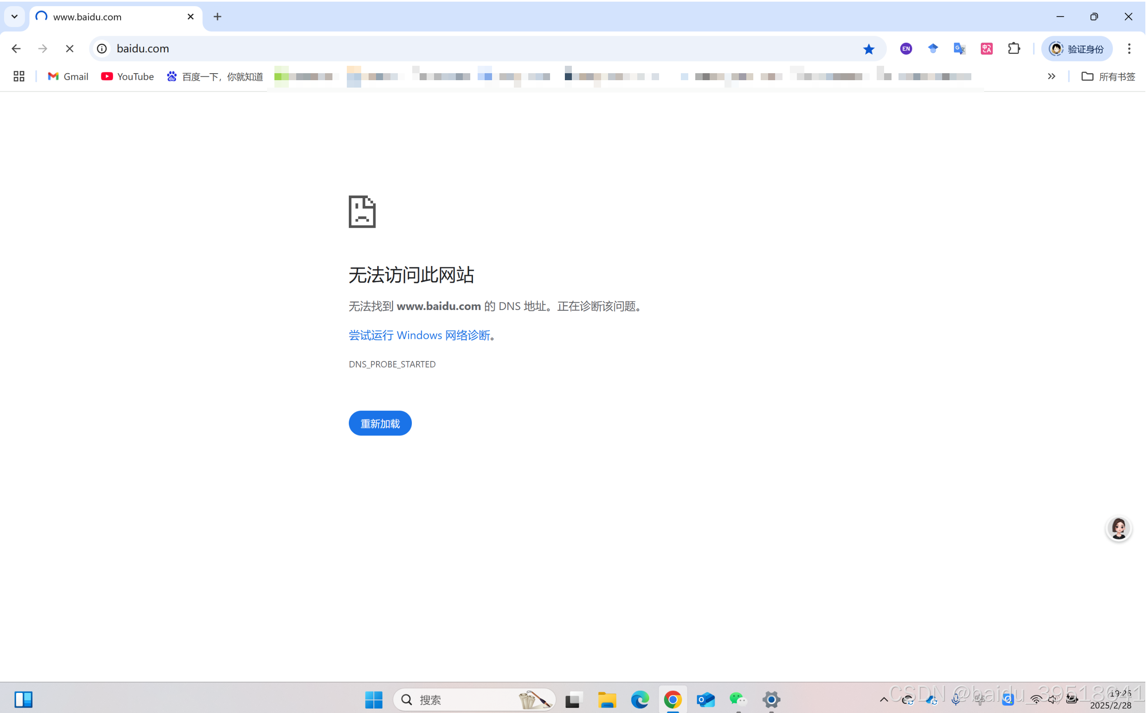Click the 尝试运行 Windows 网络诊断 link
The height and width of the screenshot is (713, 1147).
[x=419, y=335]
